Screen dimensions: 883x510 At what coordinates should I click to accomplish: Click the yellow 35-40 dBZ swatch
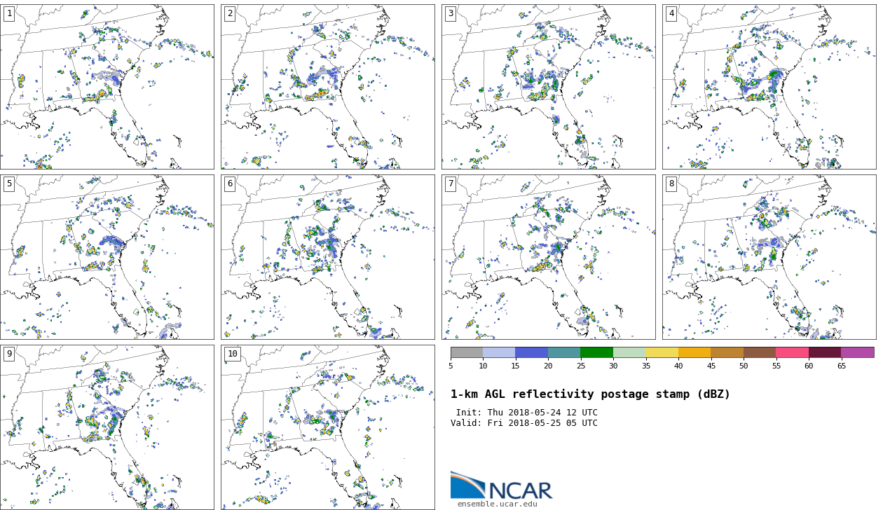pyautogui.click(x=662, y=352)
